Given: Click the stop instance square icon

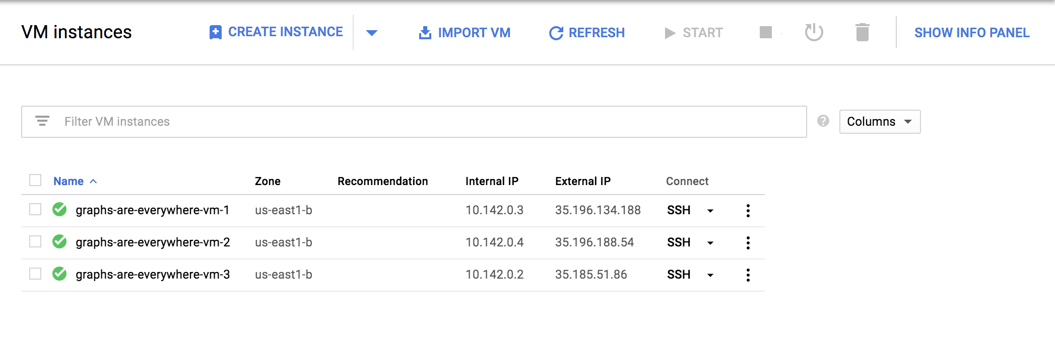Looking at the screenshot, I should pyautogui.click(x=765, y=32).
